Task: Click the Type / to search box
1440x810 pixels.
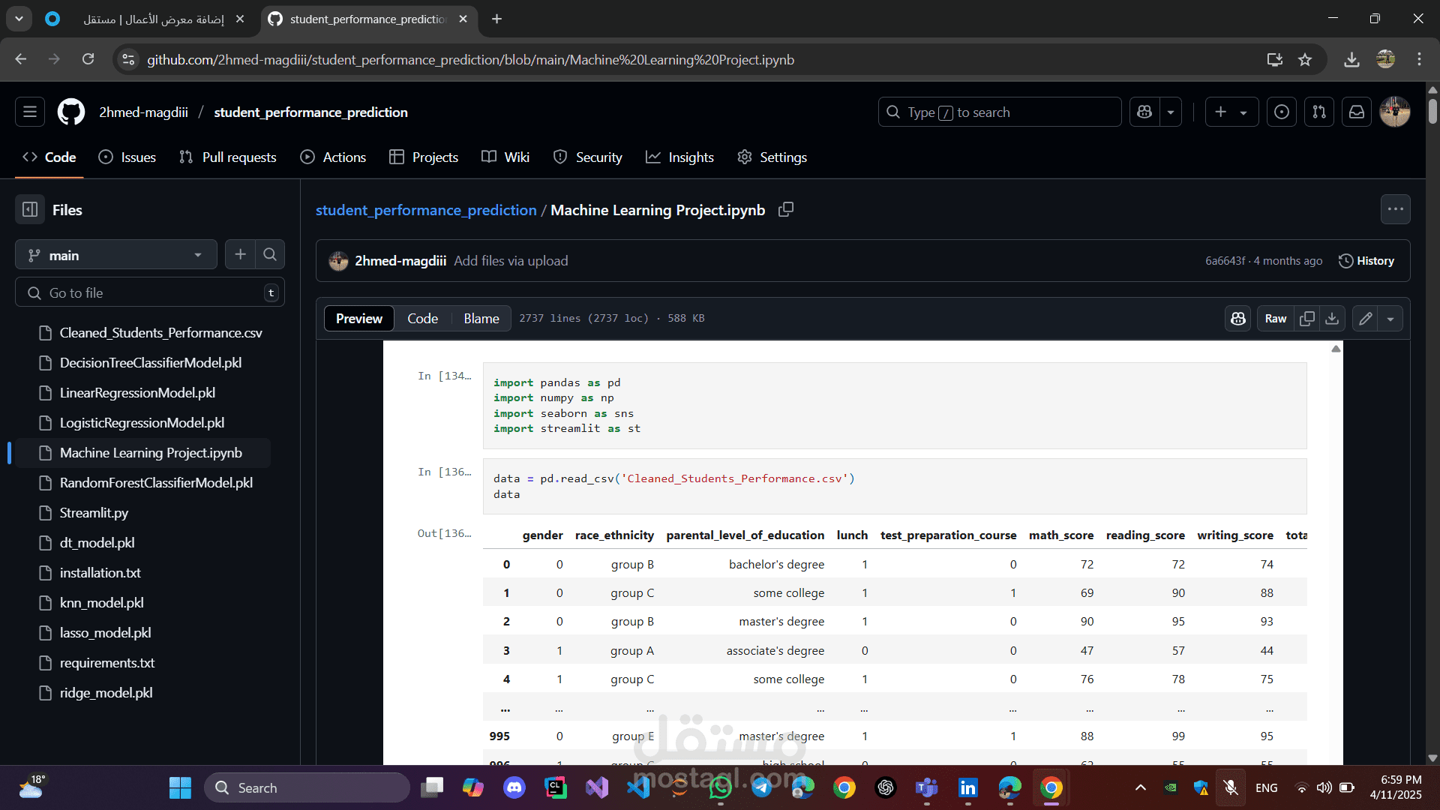Action: (1000, 112)
